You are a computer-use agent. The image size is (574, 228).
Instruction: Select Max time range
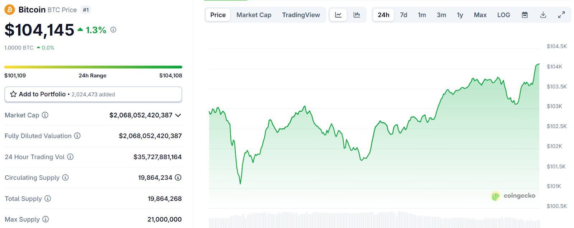tap(480, 15)
